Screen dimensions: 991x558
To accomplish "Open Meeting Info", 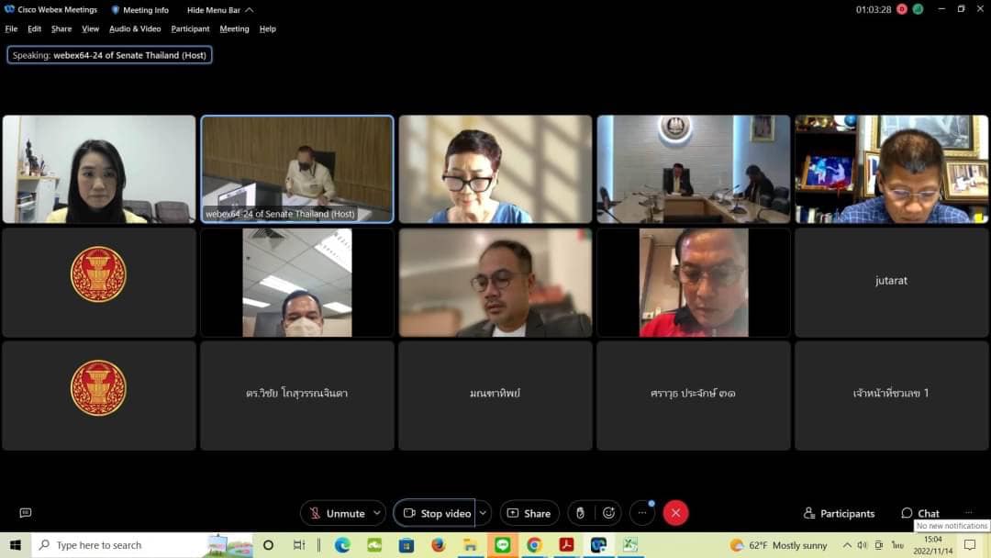I will tap(139, 10).
